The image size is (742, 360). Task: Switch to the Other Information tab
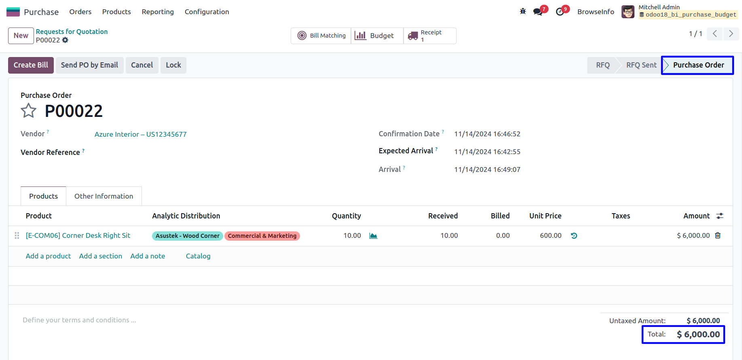(x=104, y=196)
